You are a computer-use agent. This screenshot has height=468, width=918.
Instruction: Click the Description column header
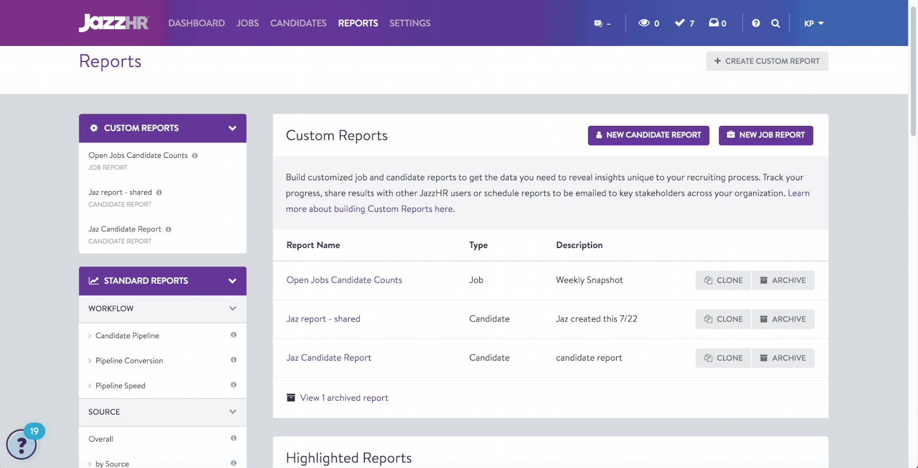point(579,245)
